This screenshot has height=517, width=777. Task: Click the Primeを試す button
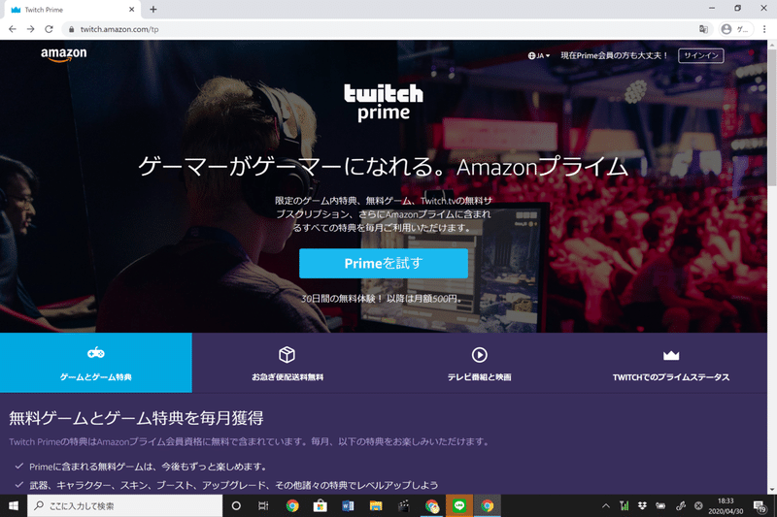click(x=383, y=263)
